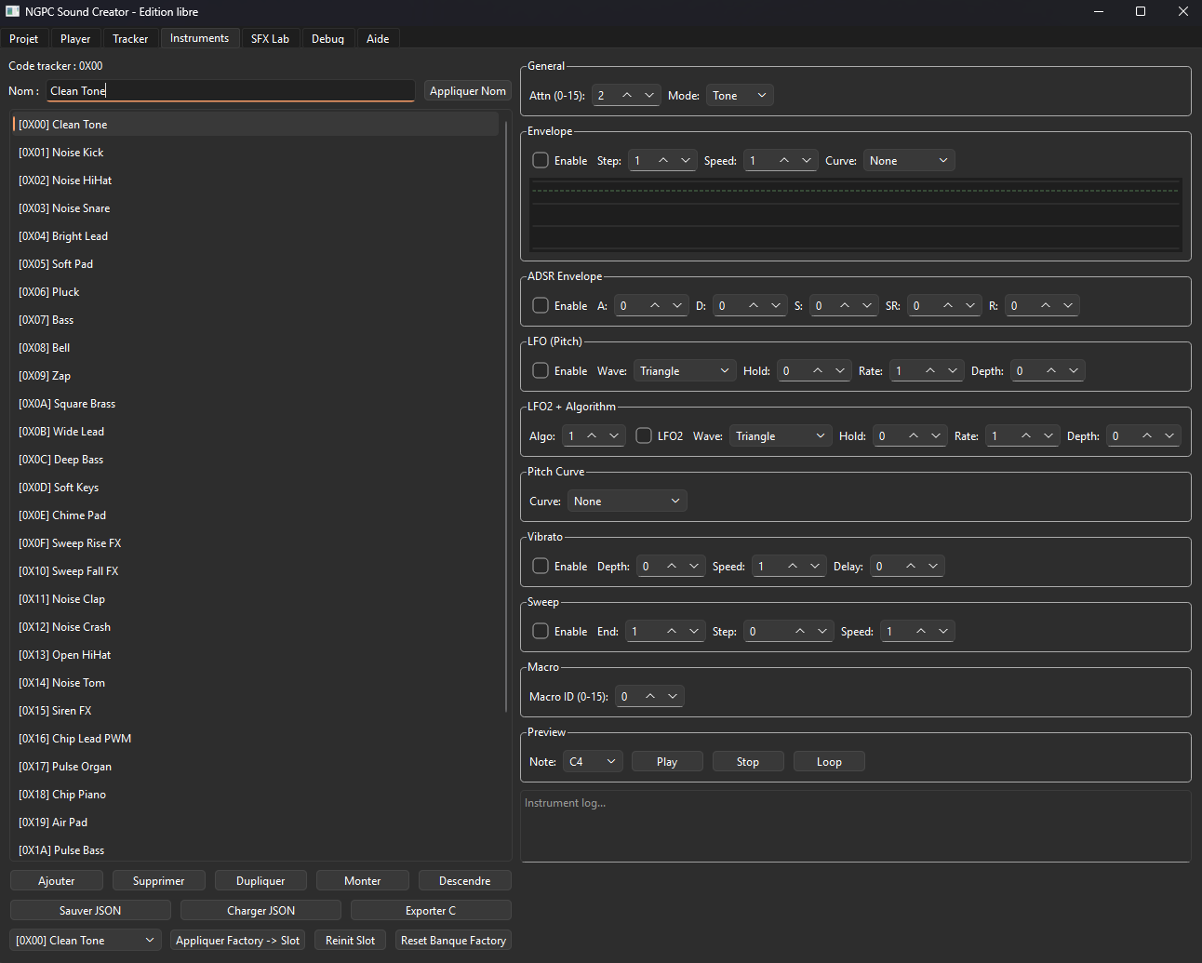Increase Envelope Step with its up arrow

click(663, 161)
